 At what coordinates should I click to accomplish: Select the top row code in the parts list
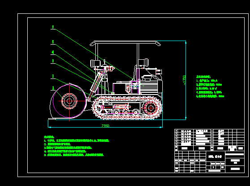pyautogui.click(x=186, y=131)
